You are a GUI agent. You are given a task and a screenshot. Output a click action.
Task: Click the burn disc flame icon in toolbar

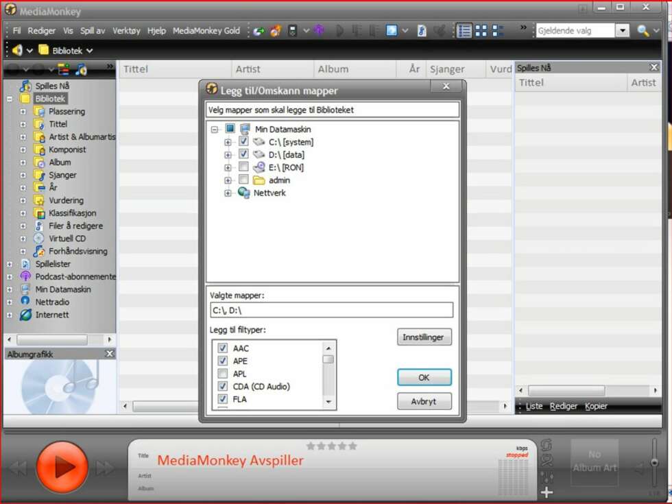(276, 31)
